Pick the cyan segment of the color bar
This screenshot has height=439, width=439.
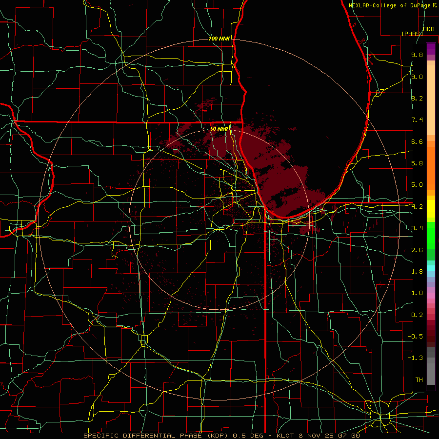431,268
